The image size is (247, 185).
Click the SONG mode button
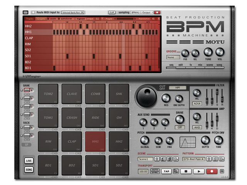29,170
